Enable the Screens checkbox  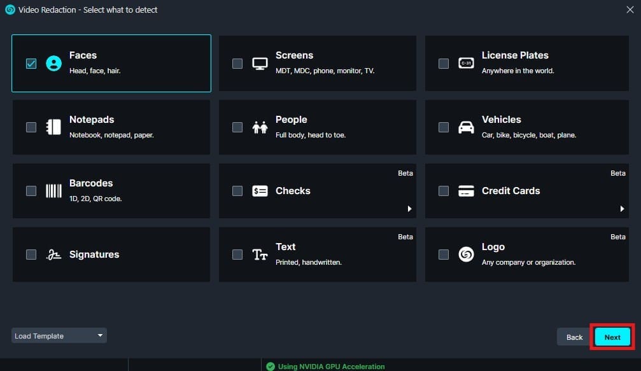(237, 63)
